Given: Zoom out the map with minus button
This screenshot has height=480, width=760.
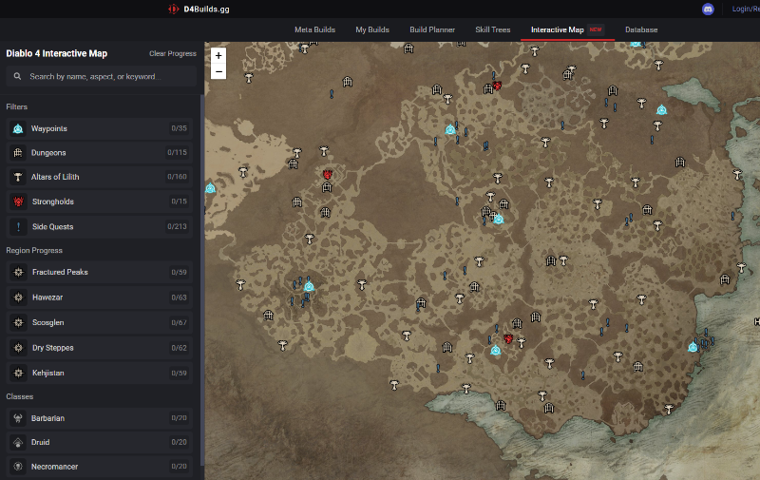Looking at the screenshot, I should pyautogui.click(x=218, y=71).
